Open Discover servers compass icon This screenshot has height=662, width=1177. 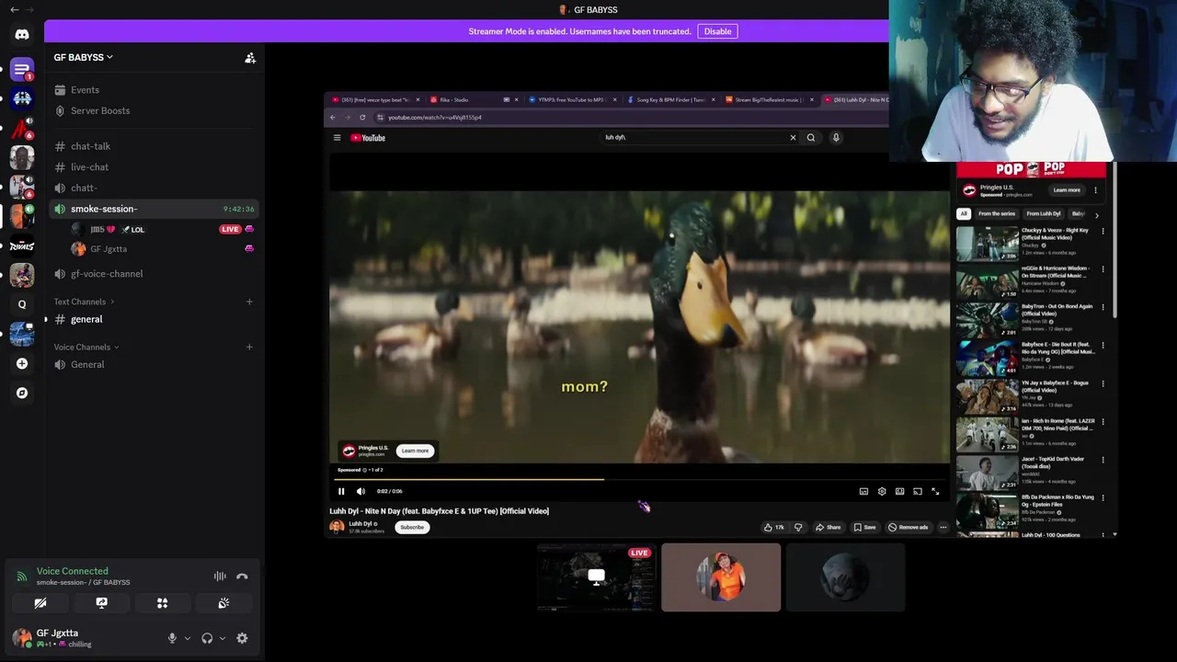22,393
